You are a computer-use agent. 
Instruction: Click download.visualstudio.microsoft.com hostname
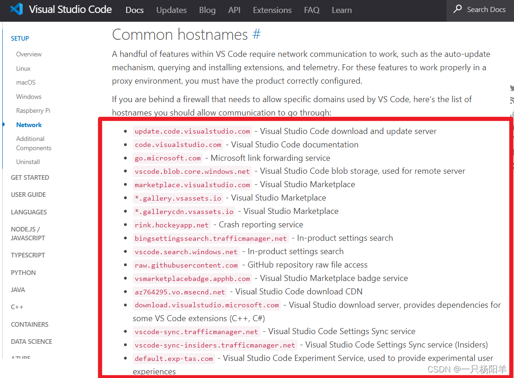coord(207,305)
